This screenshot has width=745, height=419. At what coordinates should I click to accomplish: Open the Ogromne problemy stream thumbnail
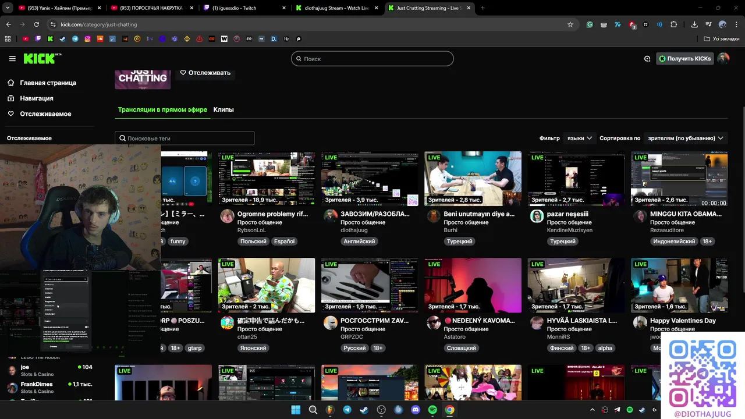coord(267,179)
